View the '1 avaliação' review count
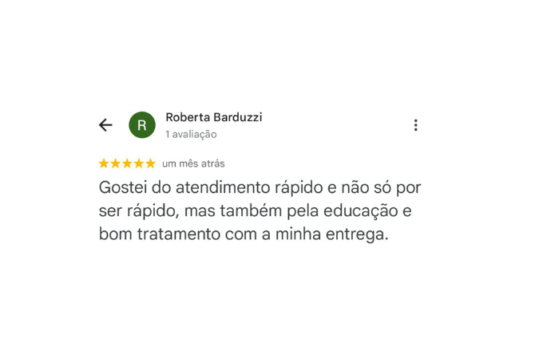The width and height of the screenshot is (535, 358). click(191, 134)
